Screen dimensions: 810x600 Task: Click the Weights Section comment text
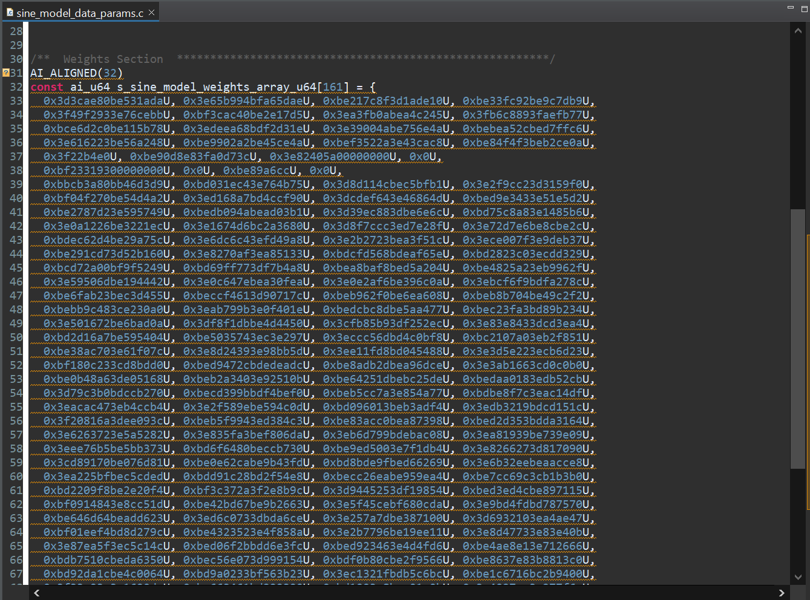pyautogui.click(x=113, y=59)
